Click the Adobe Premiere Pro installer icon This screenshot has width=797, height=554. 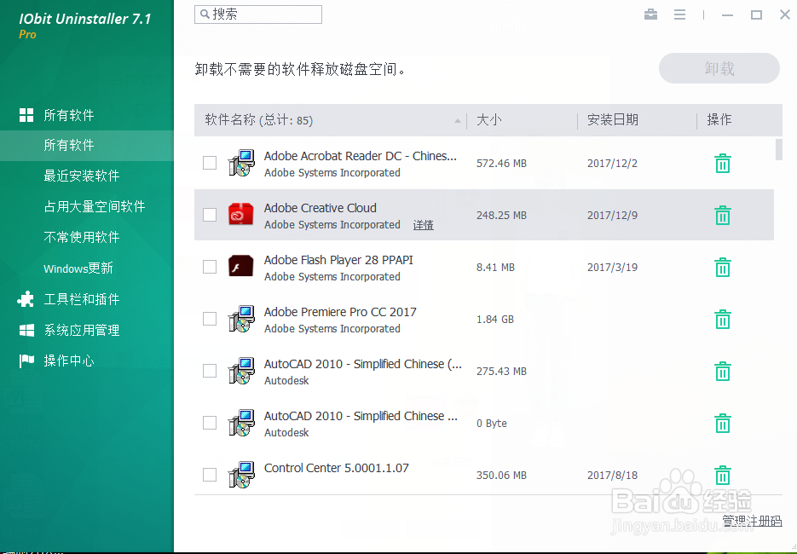(x=241, y=319)
